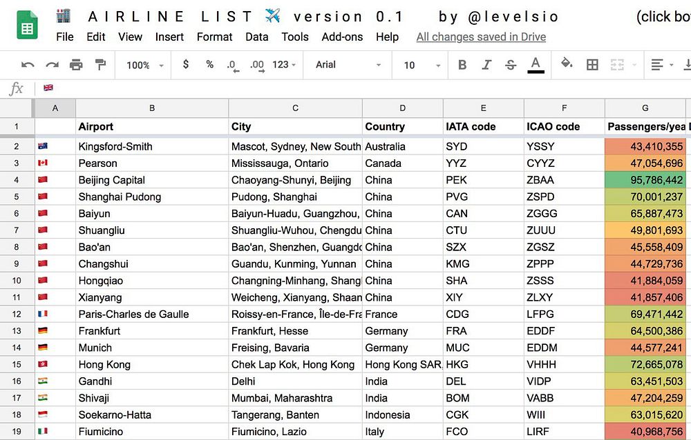691x440 pixels.
Task: Click the IATA code header cell
Action: pyautogui.click(x=484, y=127)
